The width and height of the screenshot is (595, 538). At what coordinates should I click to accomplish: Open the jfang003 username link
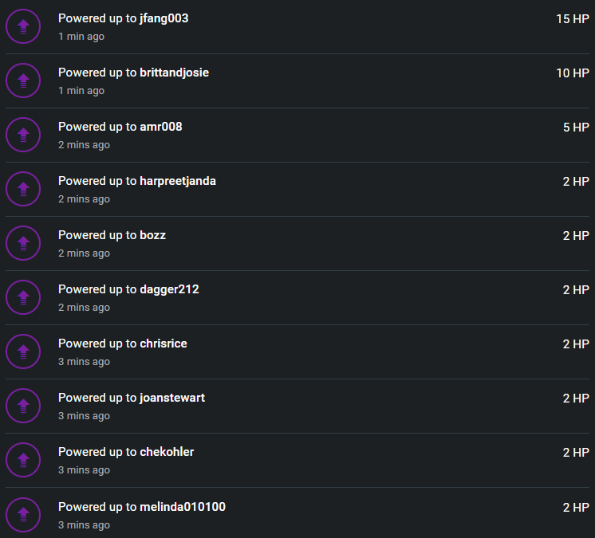164,18
